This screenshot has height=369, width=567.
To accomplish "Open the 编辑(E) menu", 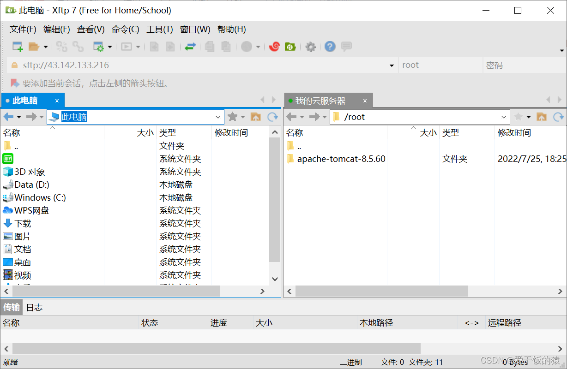I will [57, 30].
